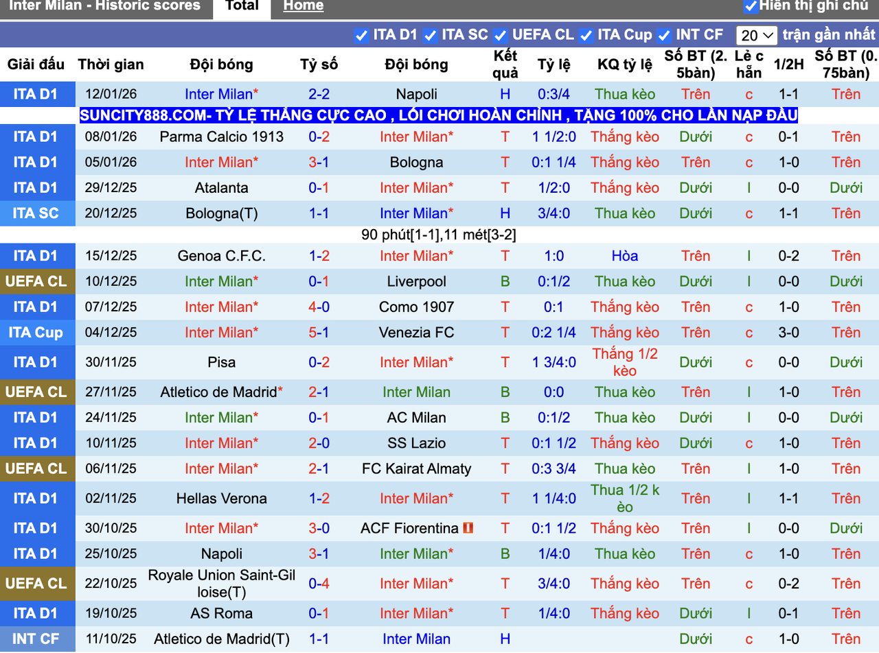879x653 pixels.
Task: Click FC Kairat Almaty team name
Action: point(417,469)
